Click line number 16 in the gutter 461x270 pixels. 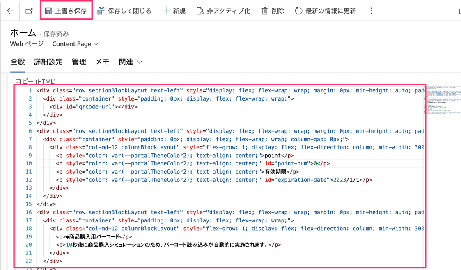click(28, 212)
